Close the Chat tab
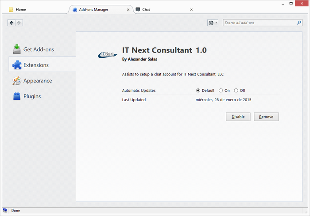 191,9
